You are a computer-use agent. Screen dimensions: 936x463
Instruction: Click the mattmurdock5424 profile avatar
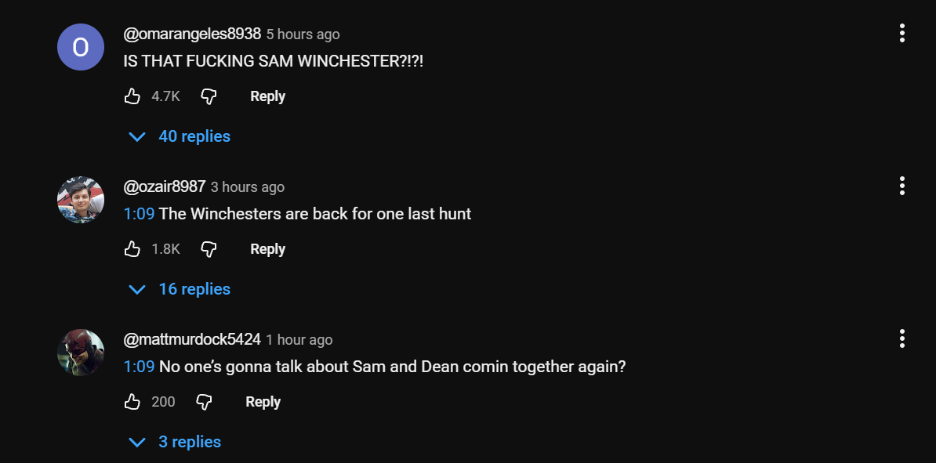pos(81,353)
